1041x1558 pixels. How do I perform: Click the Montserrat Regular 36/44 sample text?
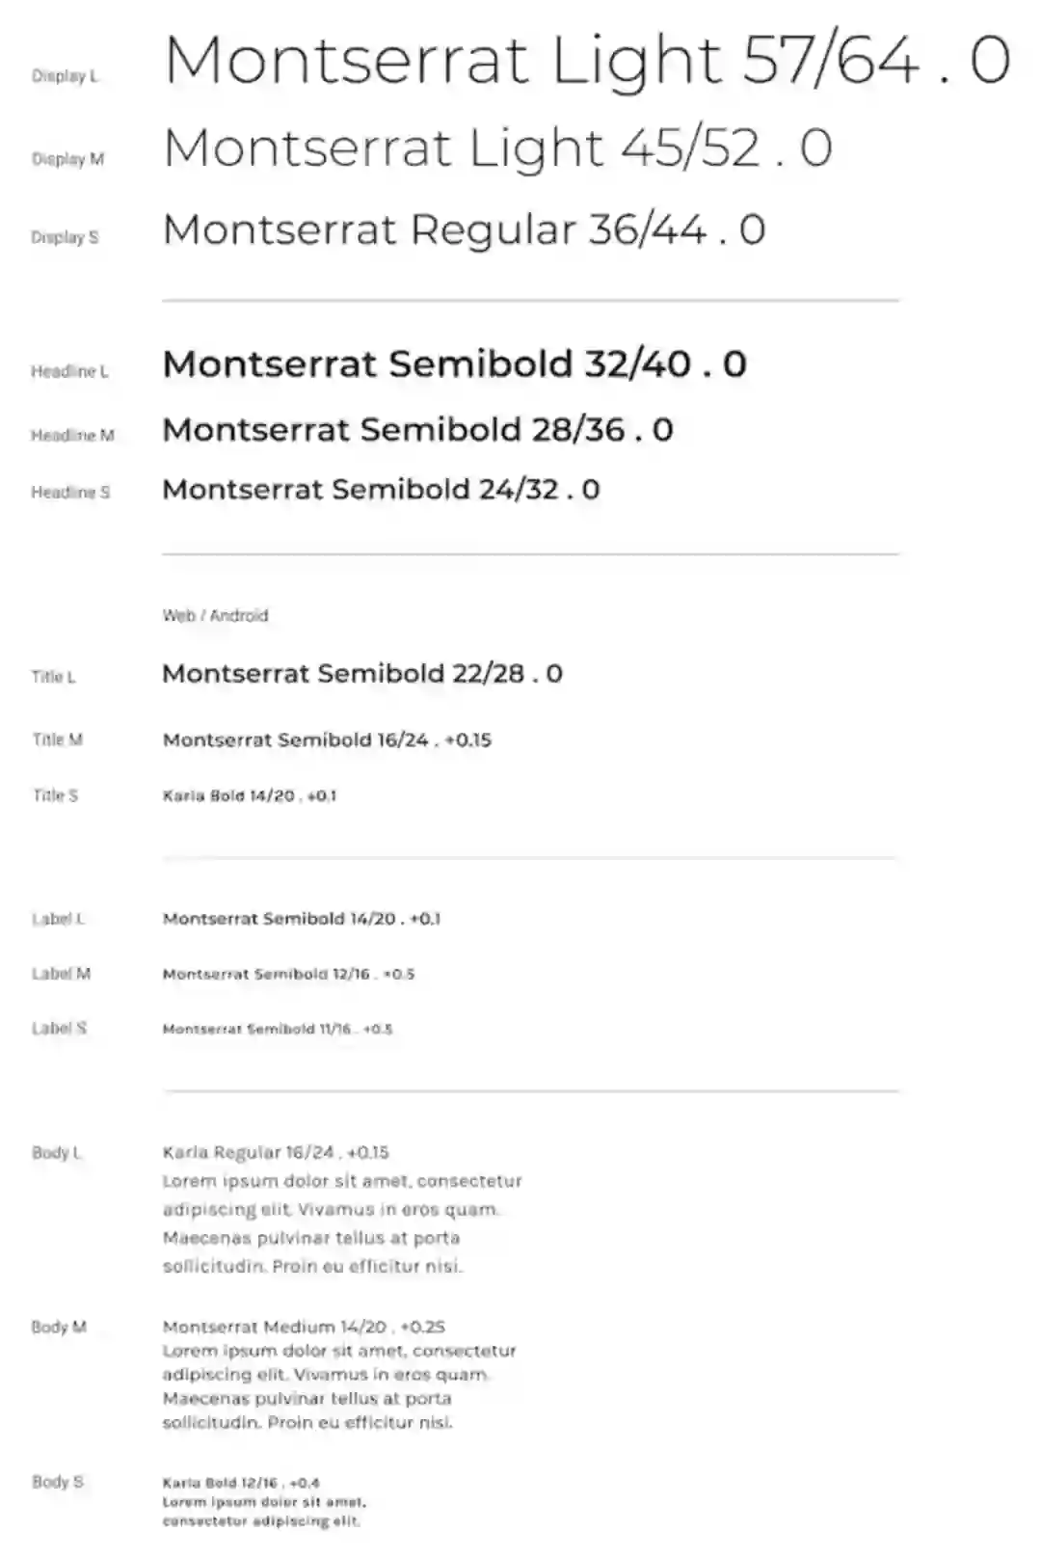click(x=464, y=230)
